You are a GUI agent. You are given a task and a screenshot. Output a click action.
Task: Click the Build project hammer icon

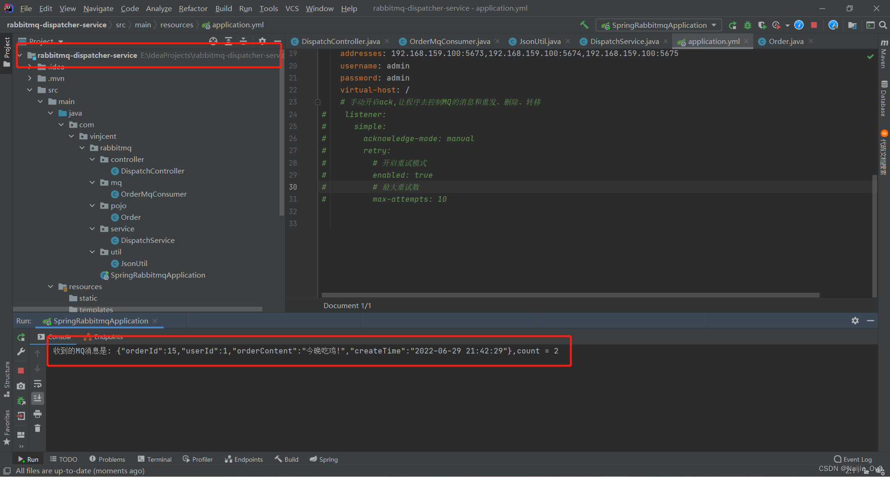click(584, 25)
